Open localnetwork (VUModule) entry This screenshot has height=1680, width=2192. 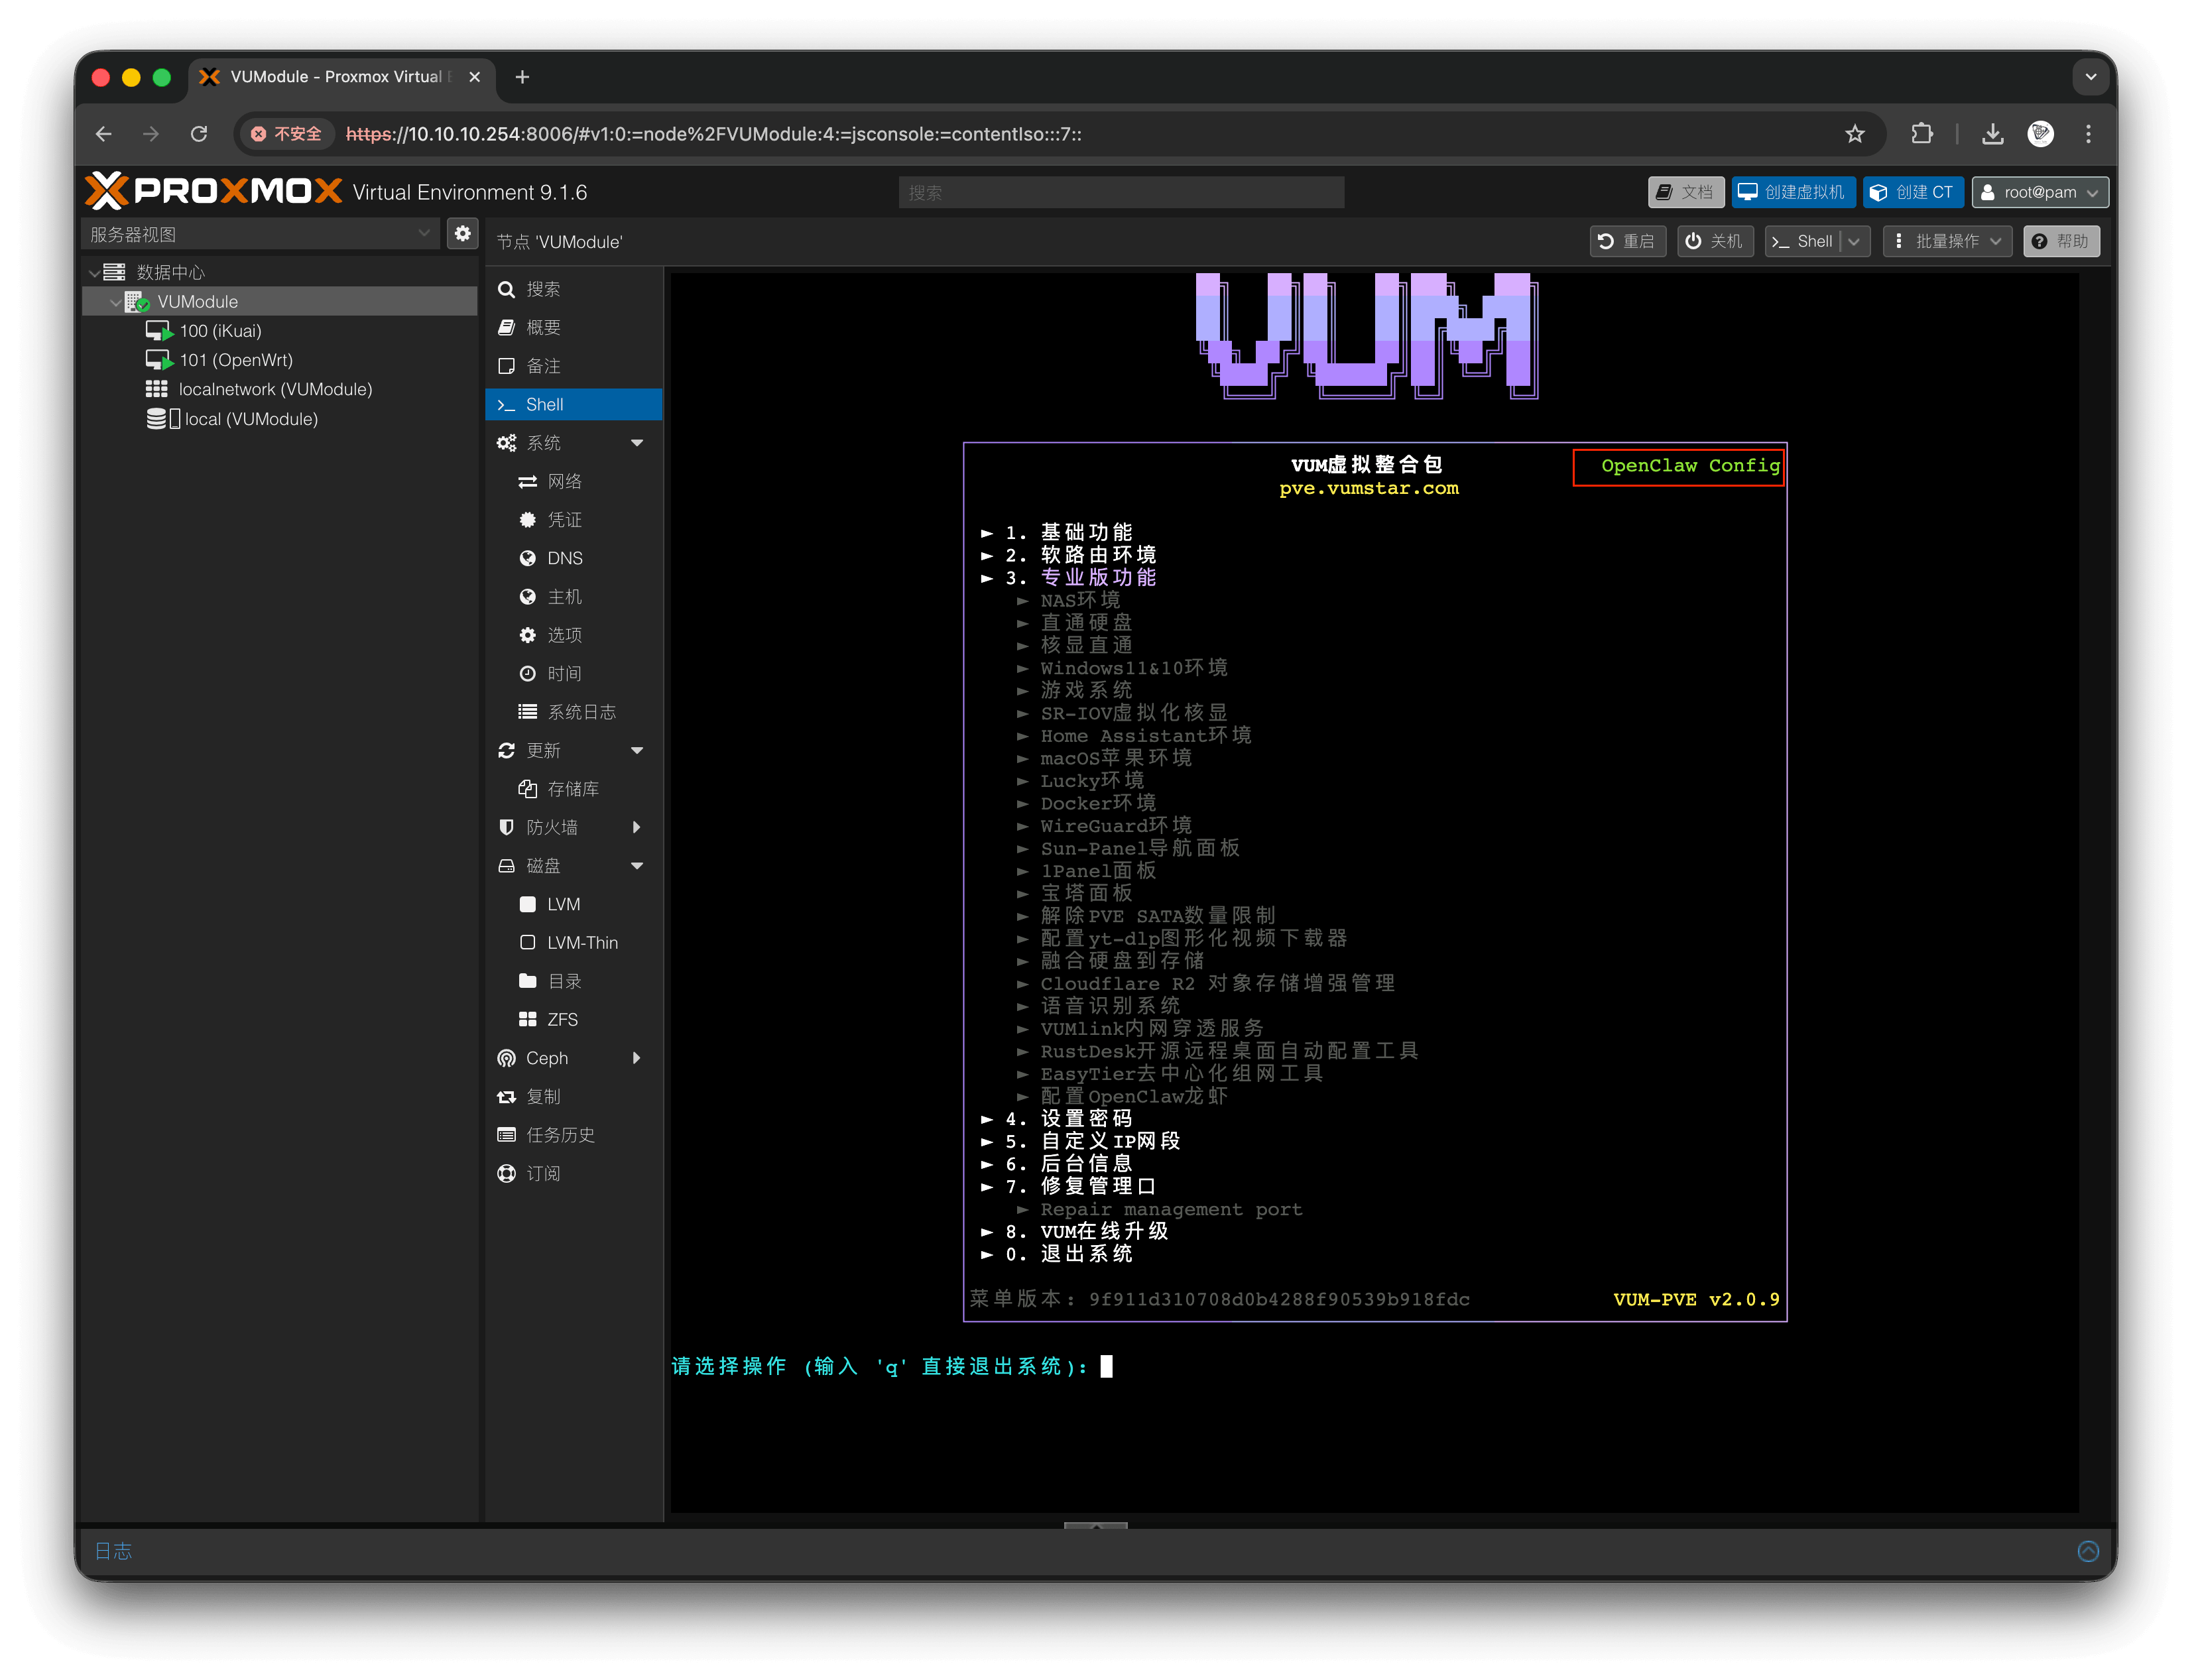[275, 389]
